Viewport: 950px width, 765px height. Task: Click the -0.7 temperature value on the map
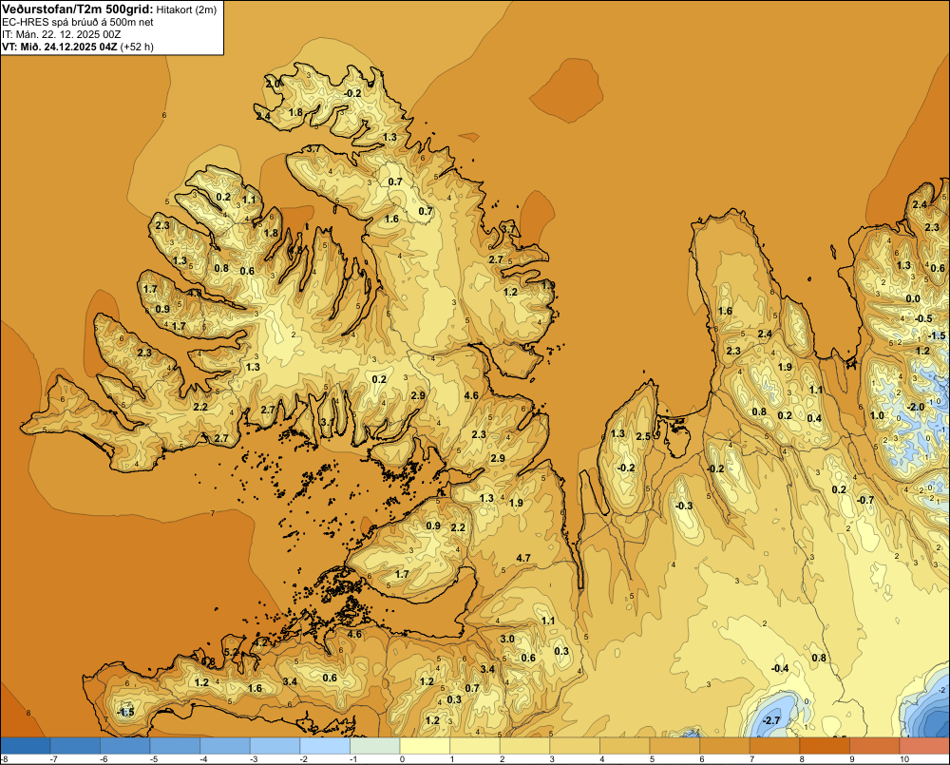click(865, 500)
